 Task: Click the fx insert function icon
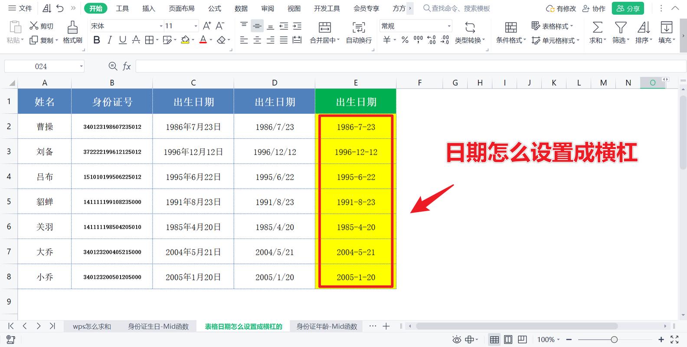click(x=127, y=66)
